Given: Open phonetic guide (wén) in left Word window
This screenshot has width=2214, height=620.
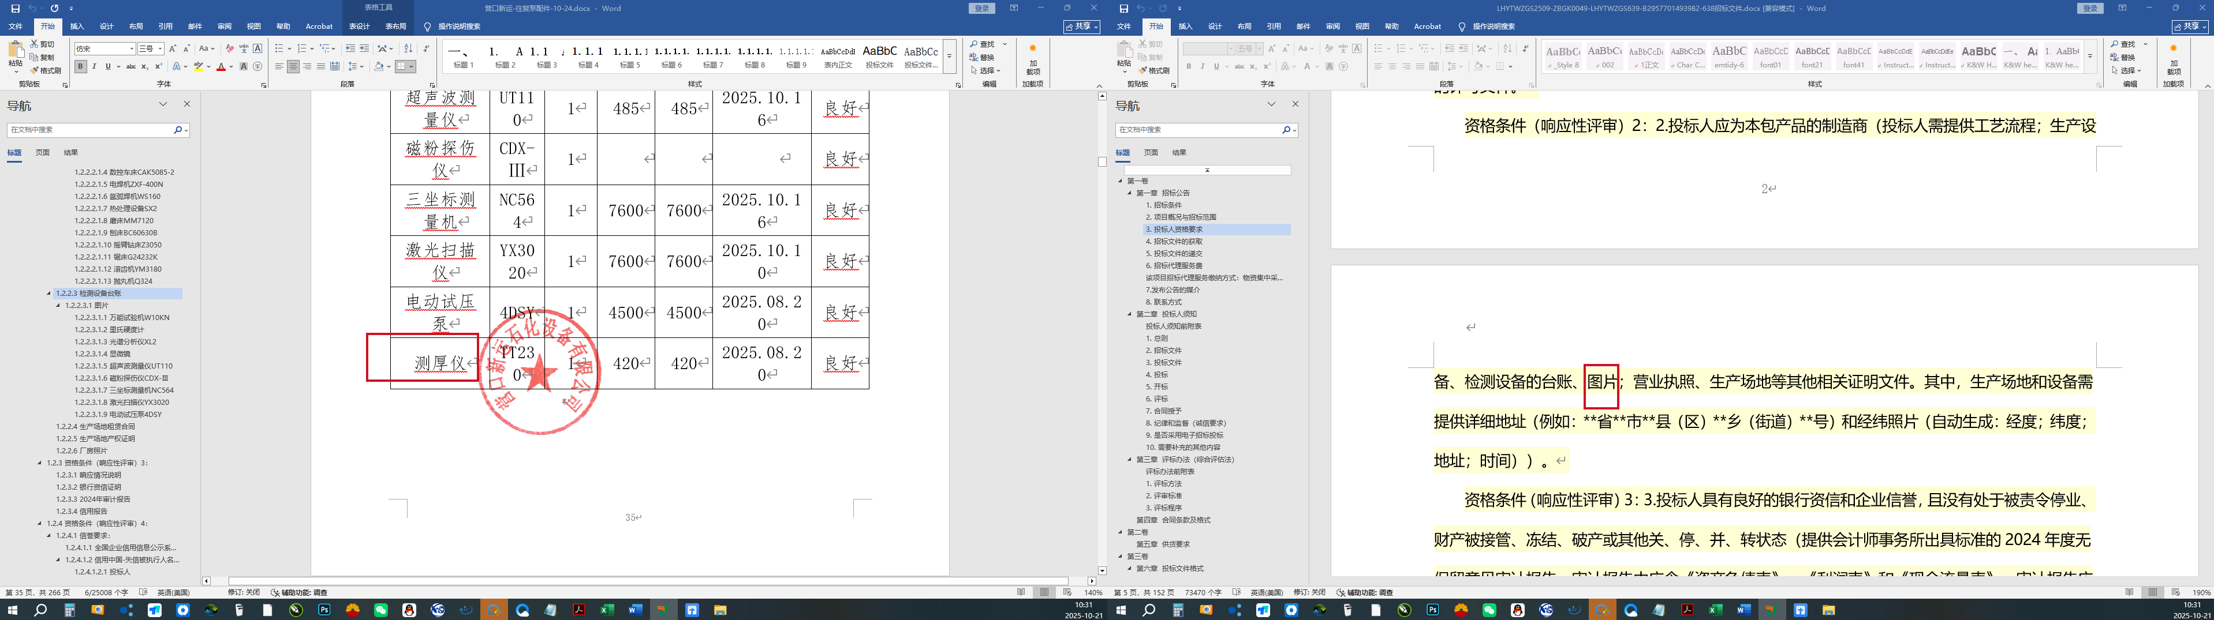Looking at the screenshot, I should [243, 49].
